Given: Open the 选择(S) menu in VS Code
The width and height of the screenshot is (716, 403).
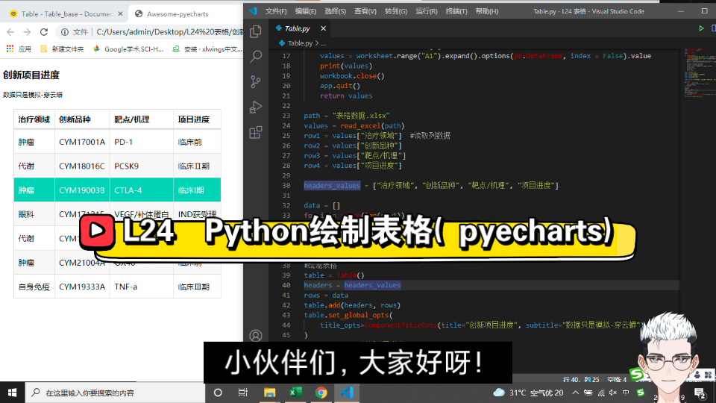Looking at the screenshot, I should click(335, 11).
